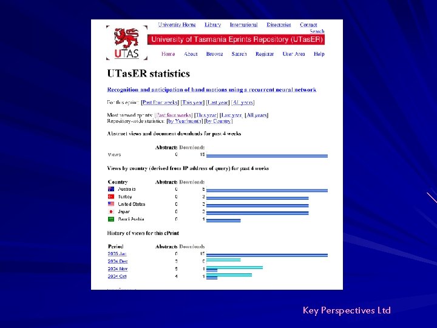
Task: Click the Saudi Arabia flag icon
Action: (x=111, y=219)
